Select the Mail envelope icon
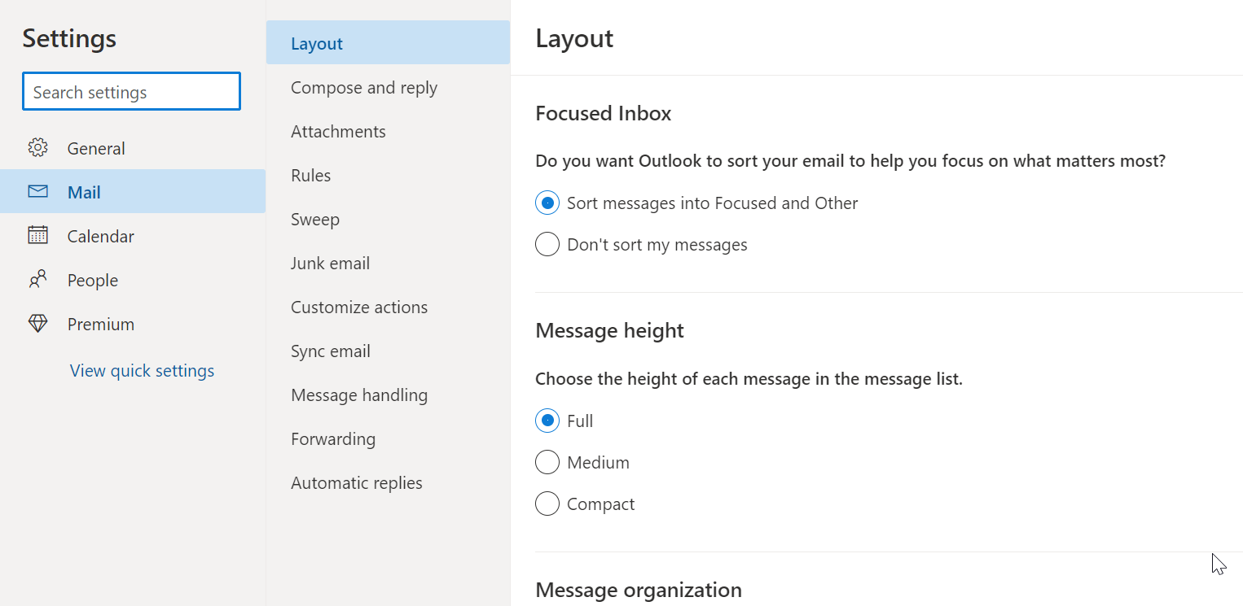The image size is (1243, 606). [x=37, y=191]
